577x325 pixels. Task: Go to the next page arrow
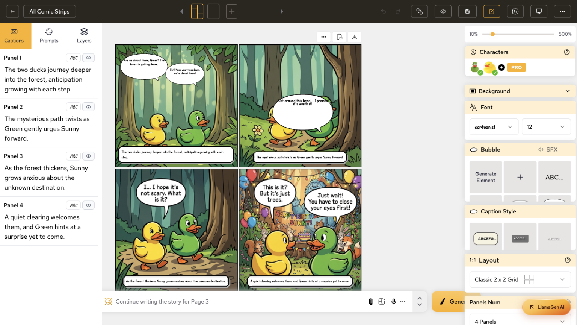pos(282,11)
